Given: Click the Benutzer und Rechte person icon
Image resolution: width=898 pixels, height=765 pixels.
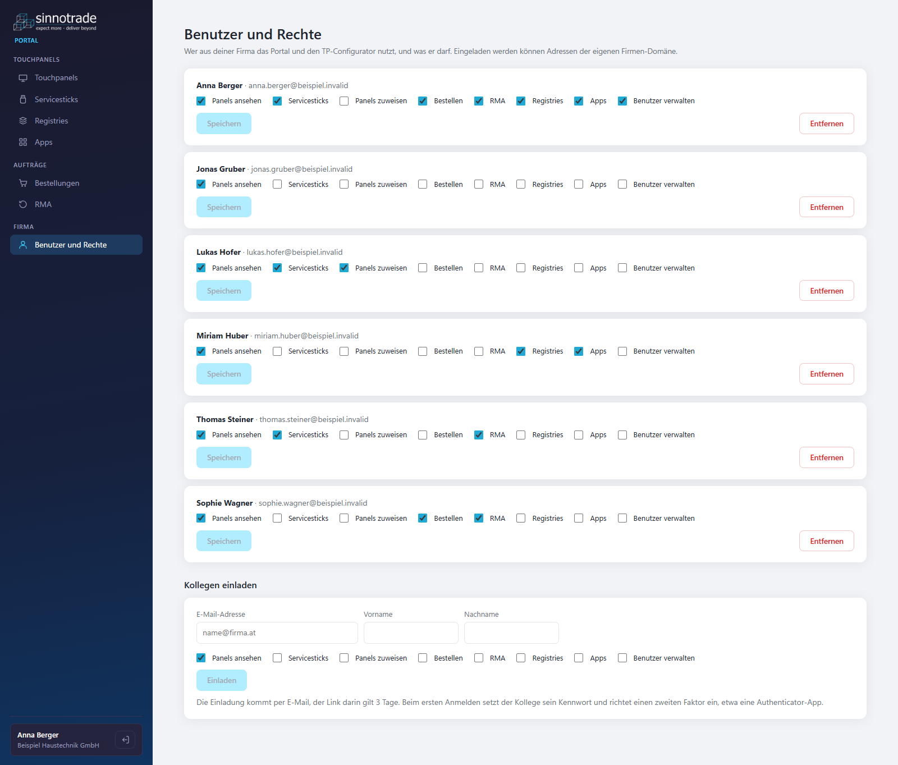Looking at the screenshot, I should point(23,245).
